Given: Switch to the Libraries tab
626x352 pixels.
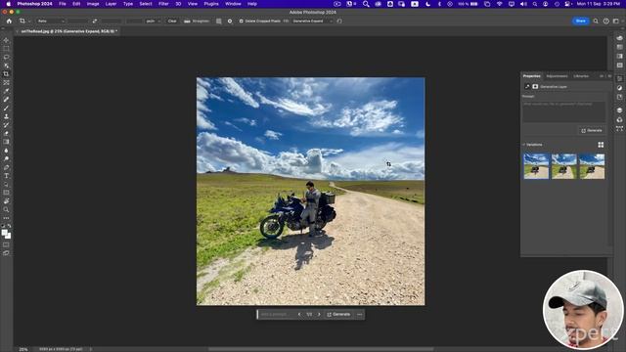Looking at the screenshot, I should [x=581, y=76].
